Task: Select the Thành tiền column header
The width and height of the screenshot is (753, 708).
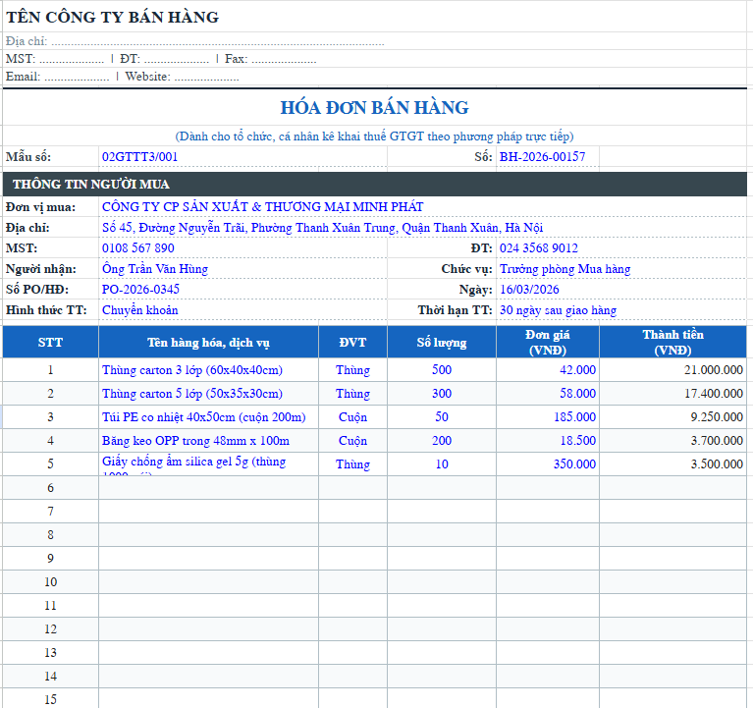Action: (x=672, y=343)
